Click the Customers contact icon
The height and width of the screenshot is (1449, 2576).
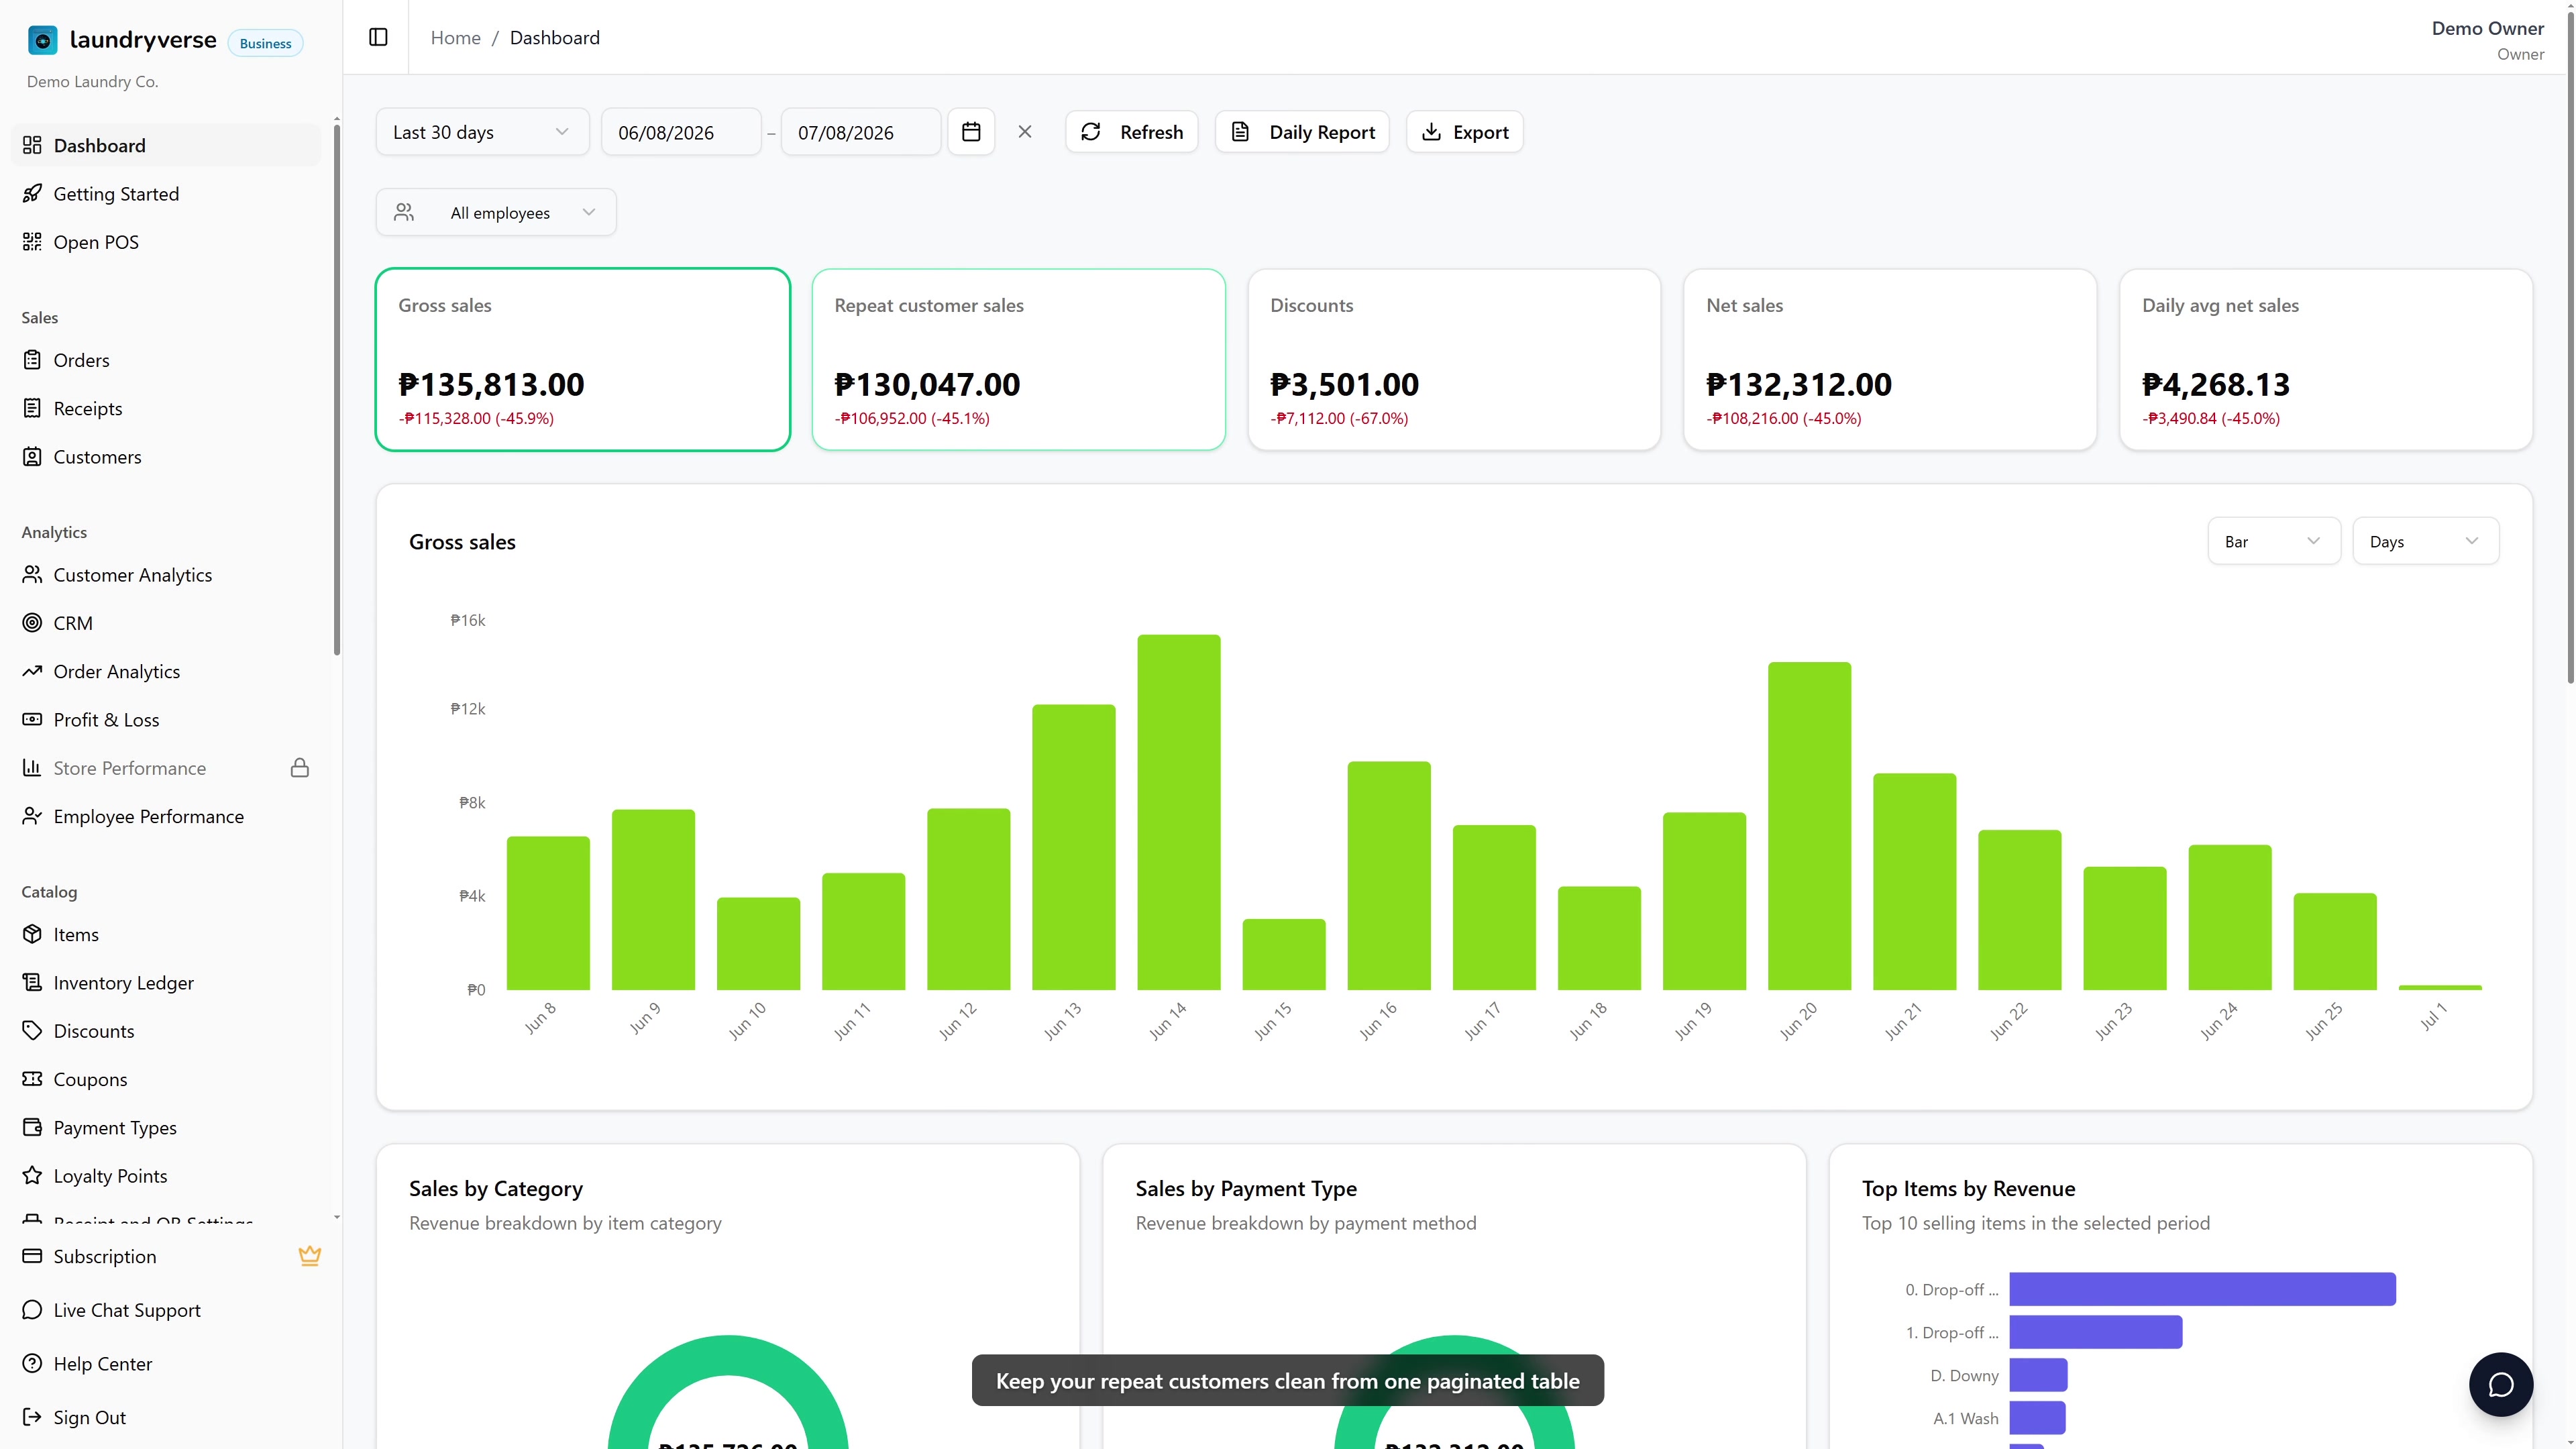pos(32,456)
